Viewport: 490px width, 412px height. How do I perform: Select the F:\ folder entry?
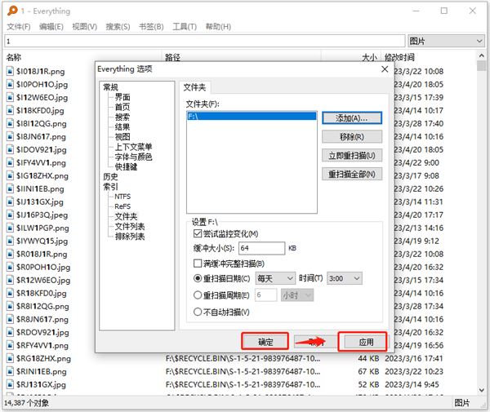[252, 117]
